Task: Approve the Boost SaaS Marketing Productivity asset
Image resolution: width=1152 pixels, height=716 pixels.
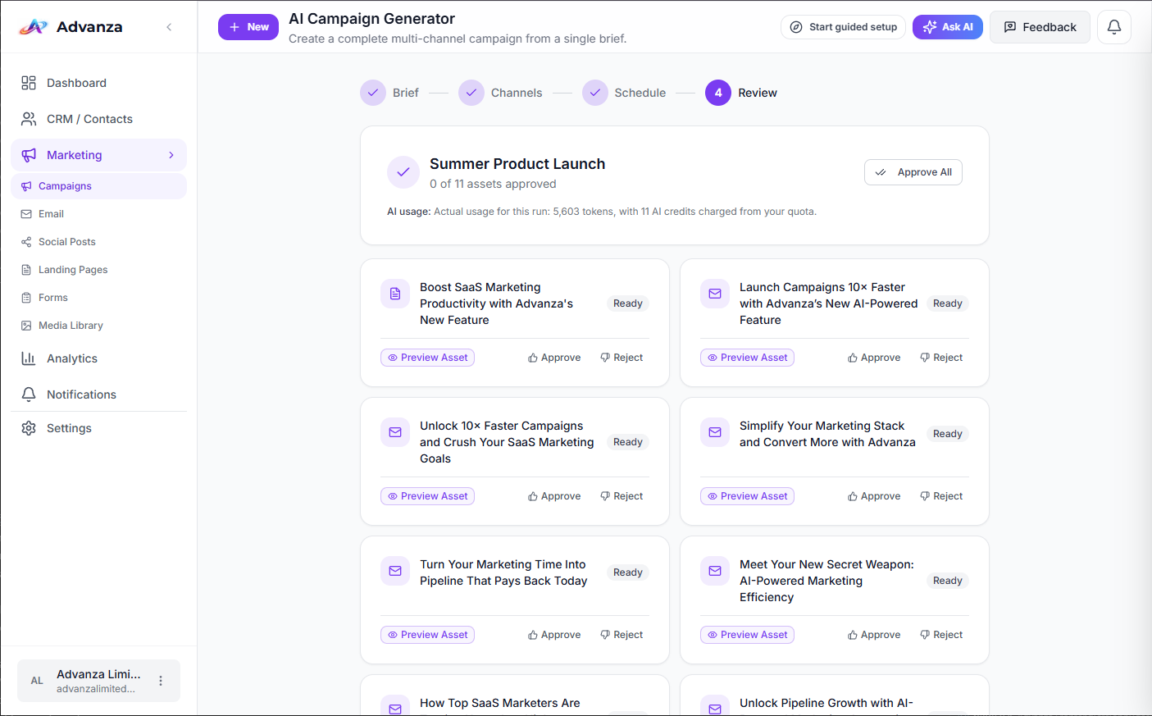Action: tap(554, 358)
